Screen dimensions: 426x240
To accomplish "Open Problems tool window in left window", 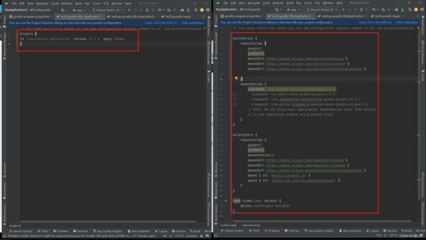I will click(x=60, y=231).
